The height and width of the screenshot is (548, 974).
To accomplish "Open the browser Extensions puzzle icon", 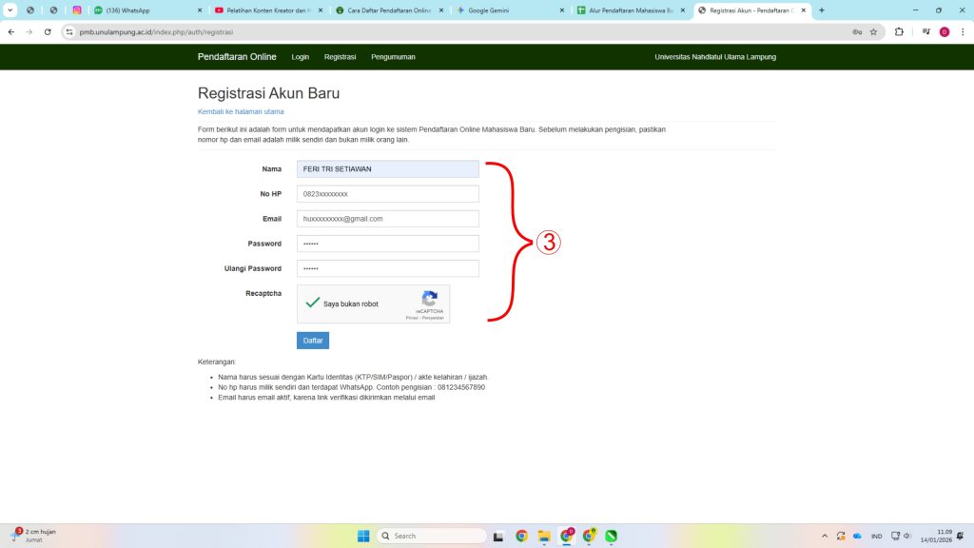I will [899, 31].
